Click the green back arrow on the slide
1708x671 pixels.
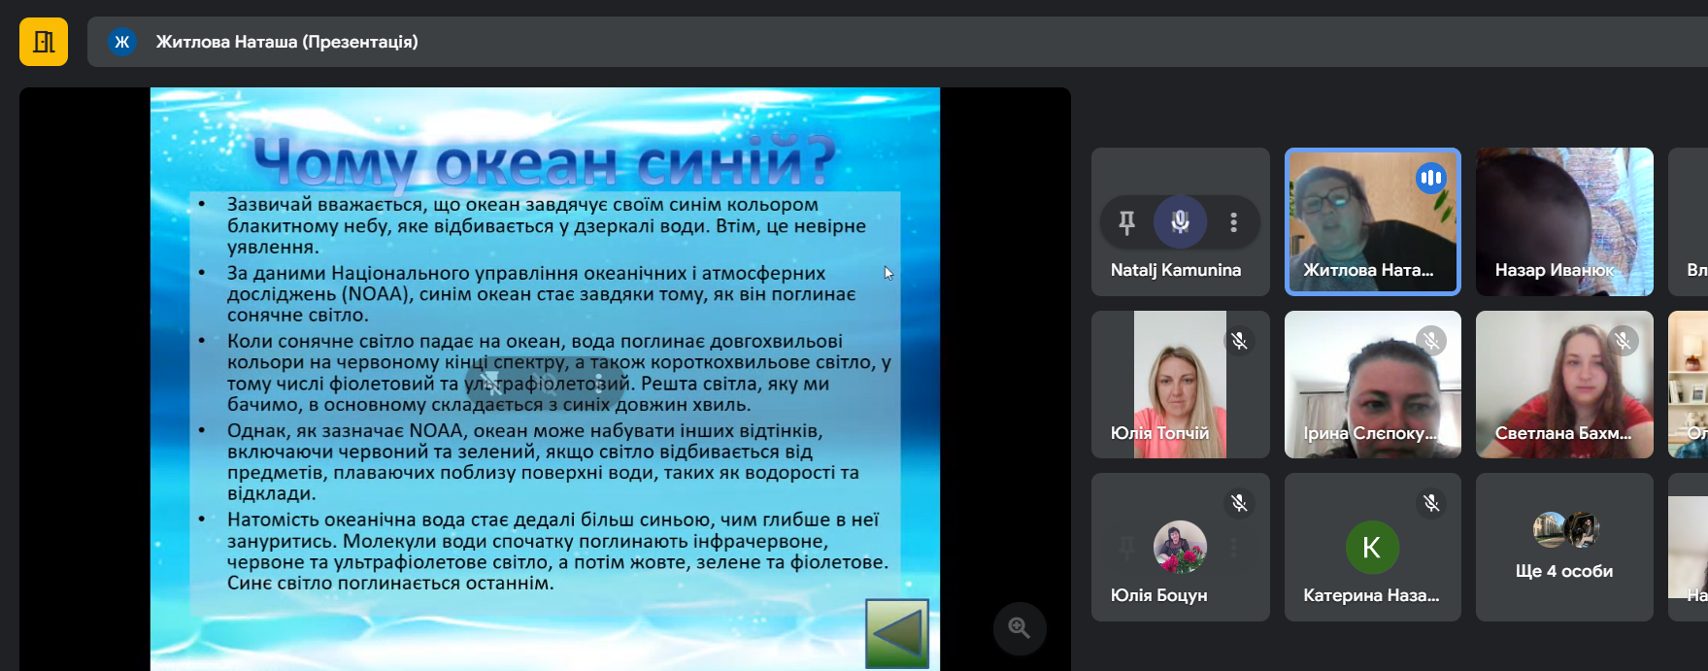[x=896, y=634]
